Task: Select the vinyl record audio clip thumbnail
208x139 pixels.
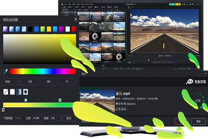Action: click(x=95, y=36)
